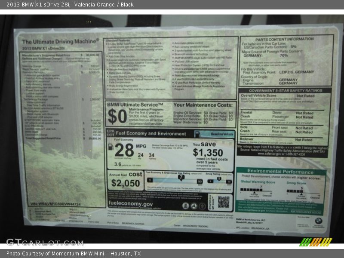
Task: Click 'Global Warming Score' label
Action: click(258, 182)
